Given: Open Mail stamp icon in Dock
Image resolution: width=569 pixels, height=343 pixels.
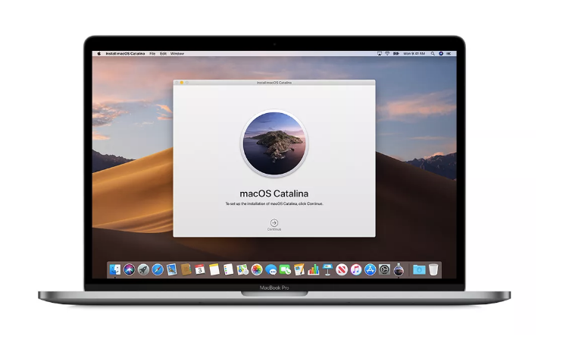Looking at the screenshot, I should tap(172, 269).
